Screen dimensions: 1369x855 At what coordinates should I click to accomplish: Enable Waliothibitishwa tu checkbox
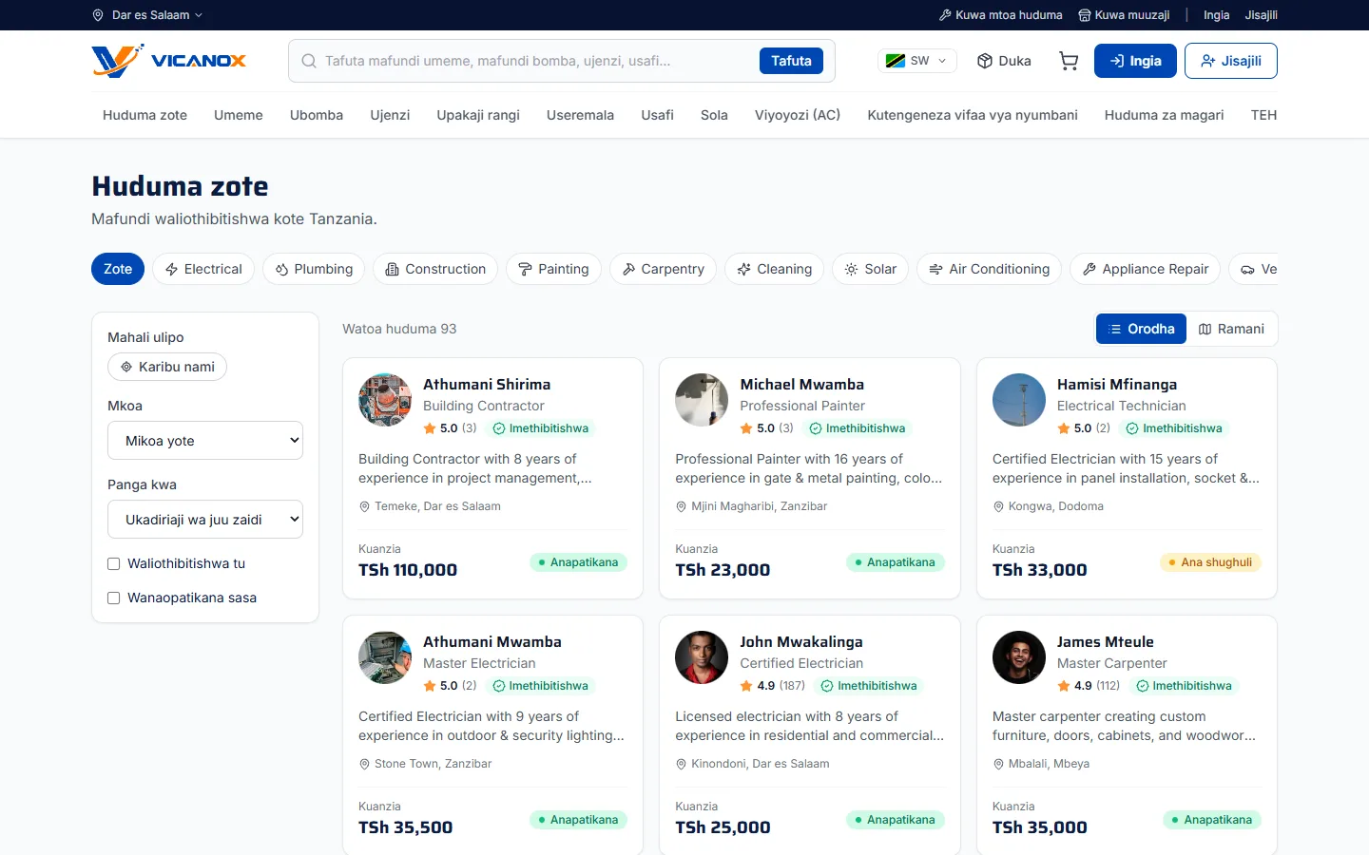coord(113,563)
